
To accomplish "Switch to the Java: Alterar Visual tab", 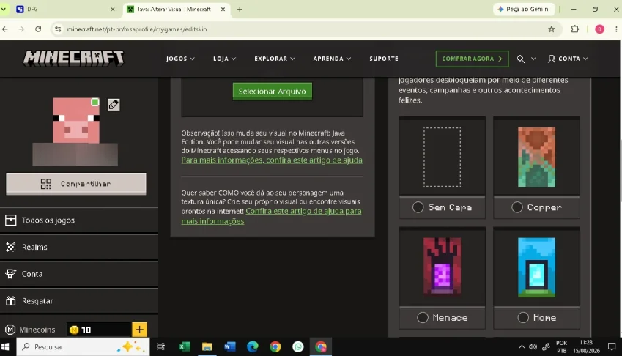I will pos(177,9).
